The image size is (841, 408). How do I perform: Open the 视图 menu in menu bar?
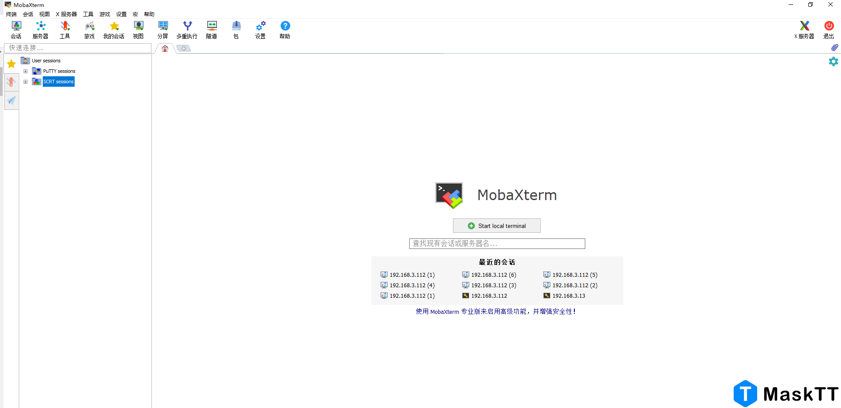(45, 14)
